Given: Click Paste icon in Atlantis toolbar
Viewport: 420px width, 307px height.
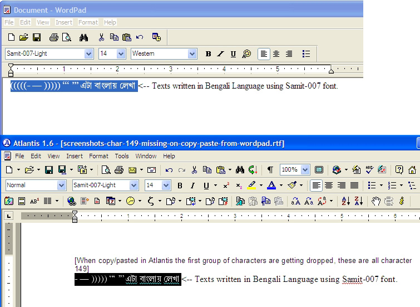Looking at the screenshot, I should (x=221, y=169).
